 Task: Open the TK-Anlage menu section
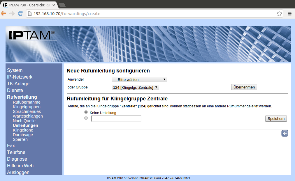(18, 84)
